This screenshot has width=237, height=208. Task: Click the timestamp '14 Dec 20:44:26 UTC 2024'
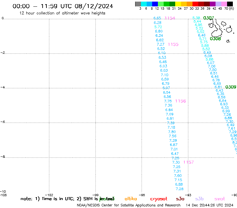(x=209, y=205)
